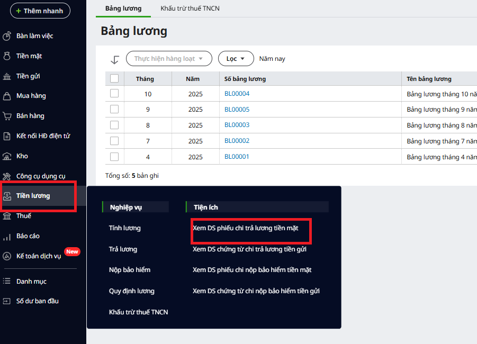This screenshot has height=344, width=477.
Task: Open Kho warehouse icon in sidebar
Action: tap(7, 156)
